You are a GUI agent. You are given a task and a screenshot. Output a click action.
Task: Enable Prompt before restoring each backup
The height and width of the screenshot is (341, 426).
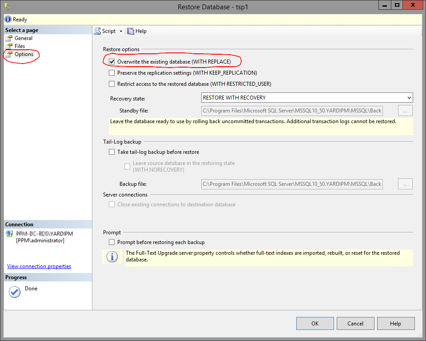pyautogui.click(x=111, y=242)
